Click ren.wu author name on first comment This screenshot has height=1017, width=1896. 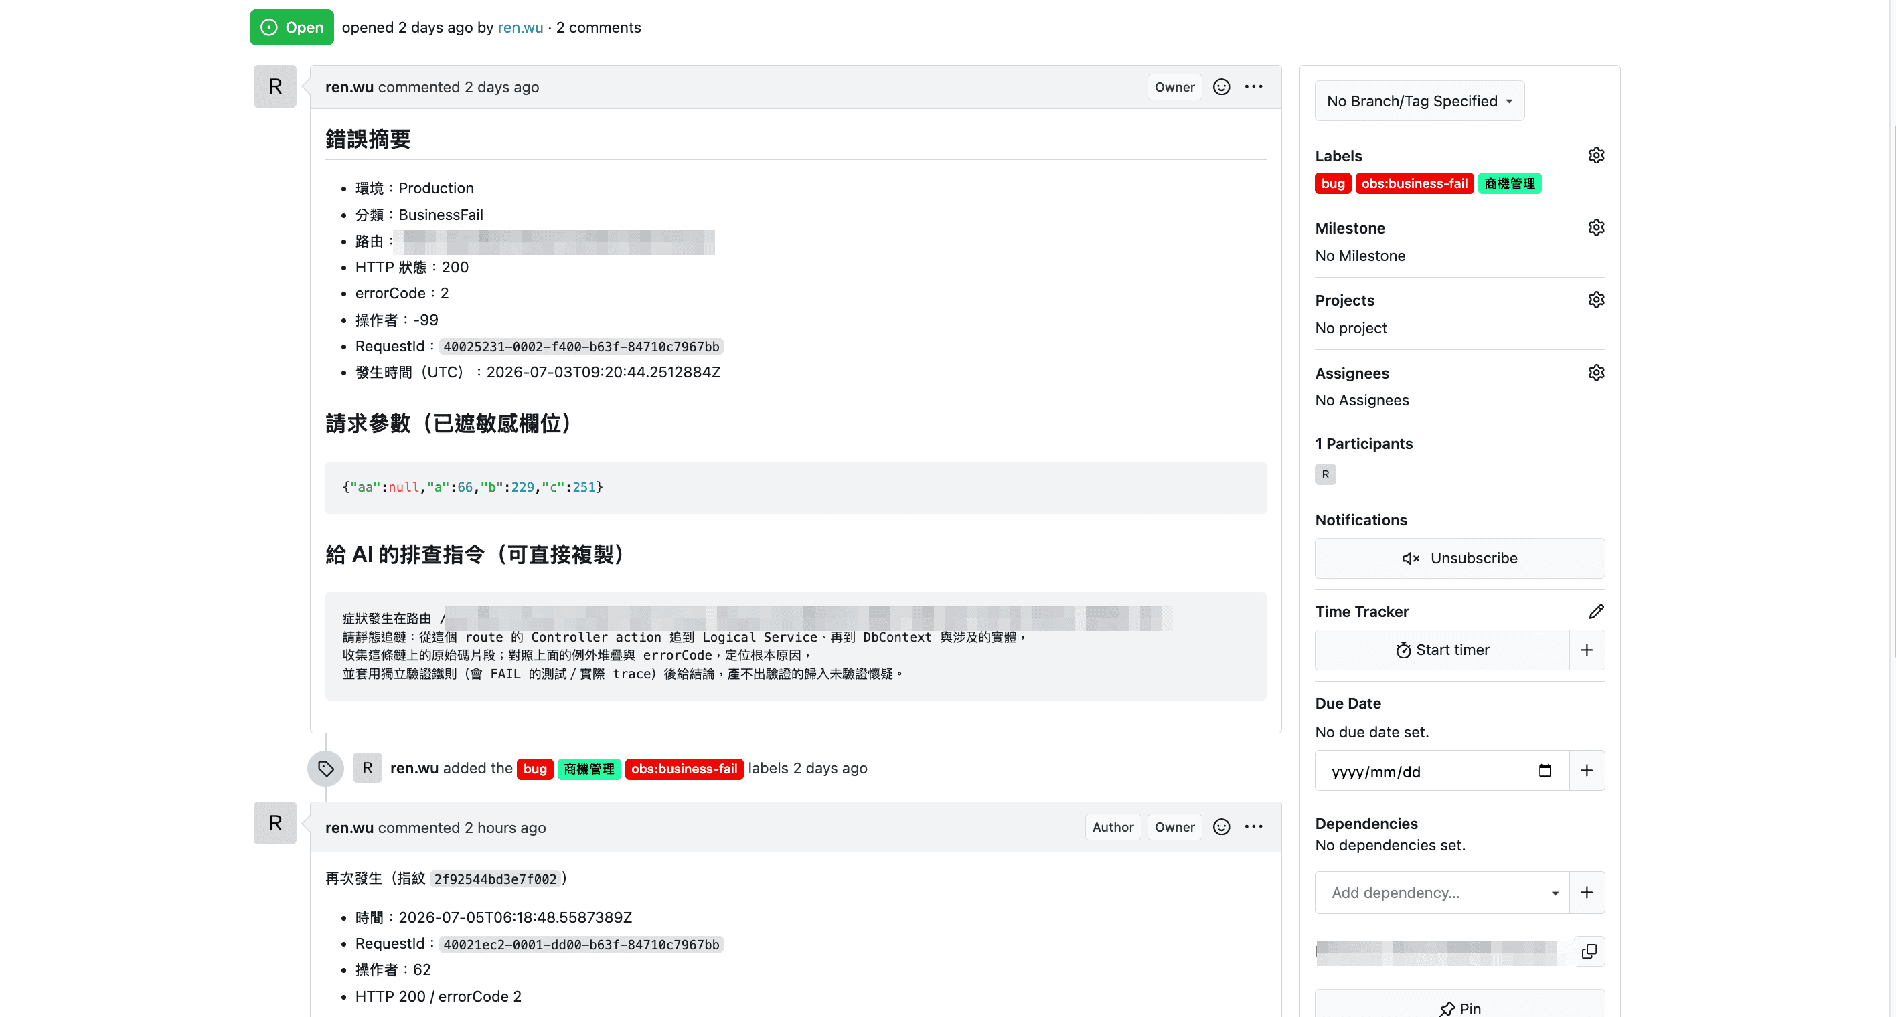click(x=349, y=87)
